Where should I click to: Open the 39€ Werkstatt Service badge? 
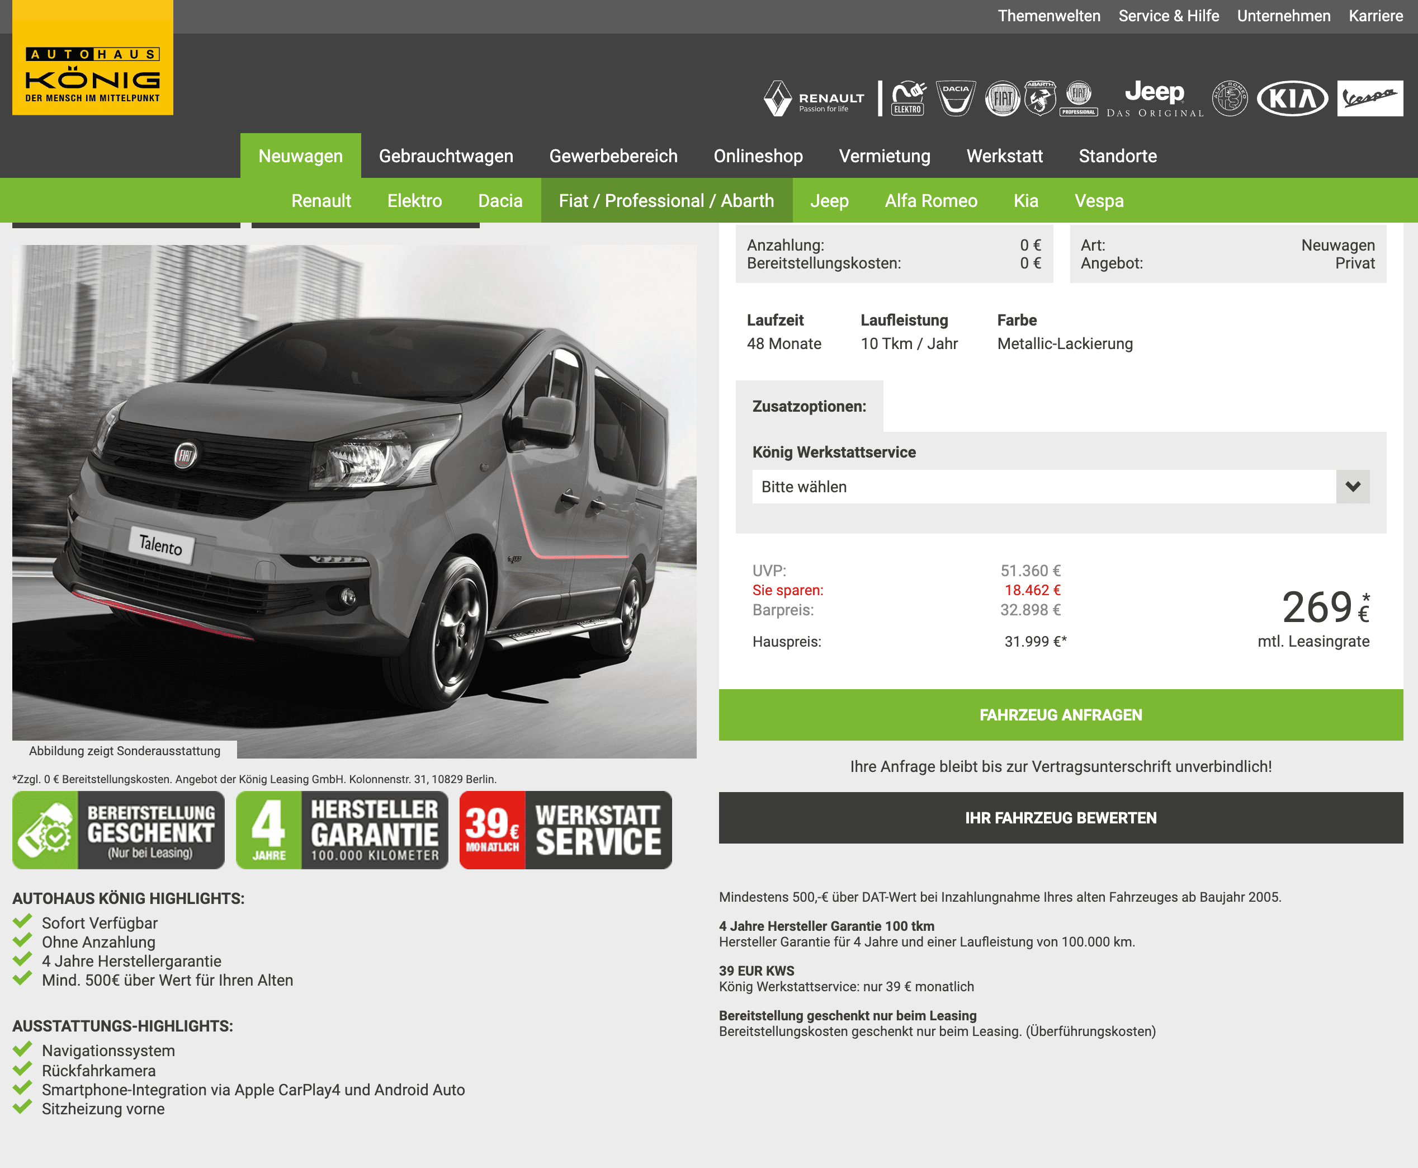(565, 830)
